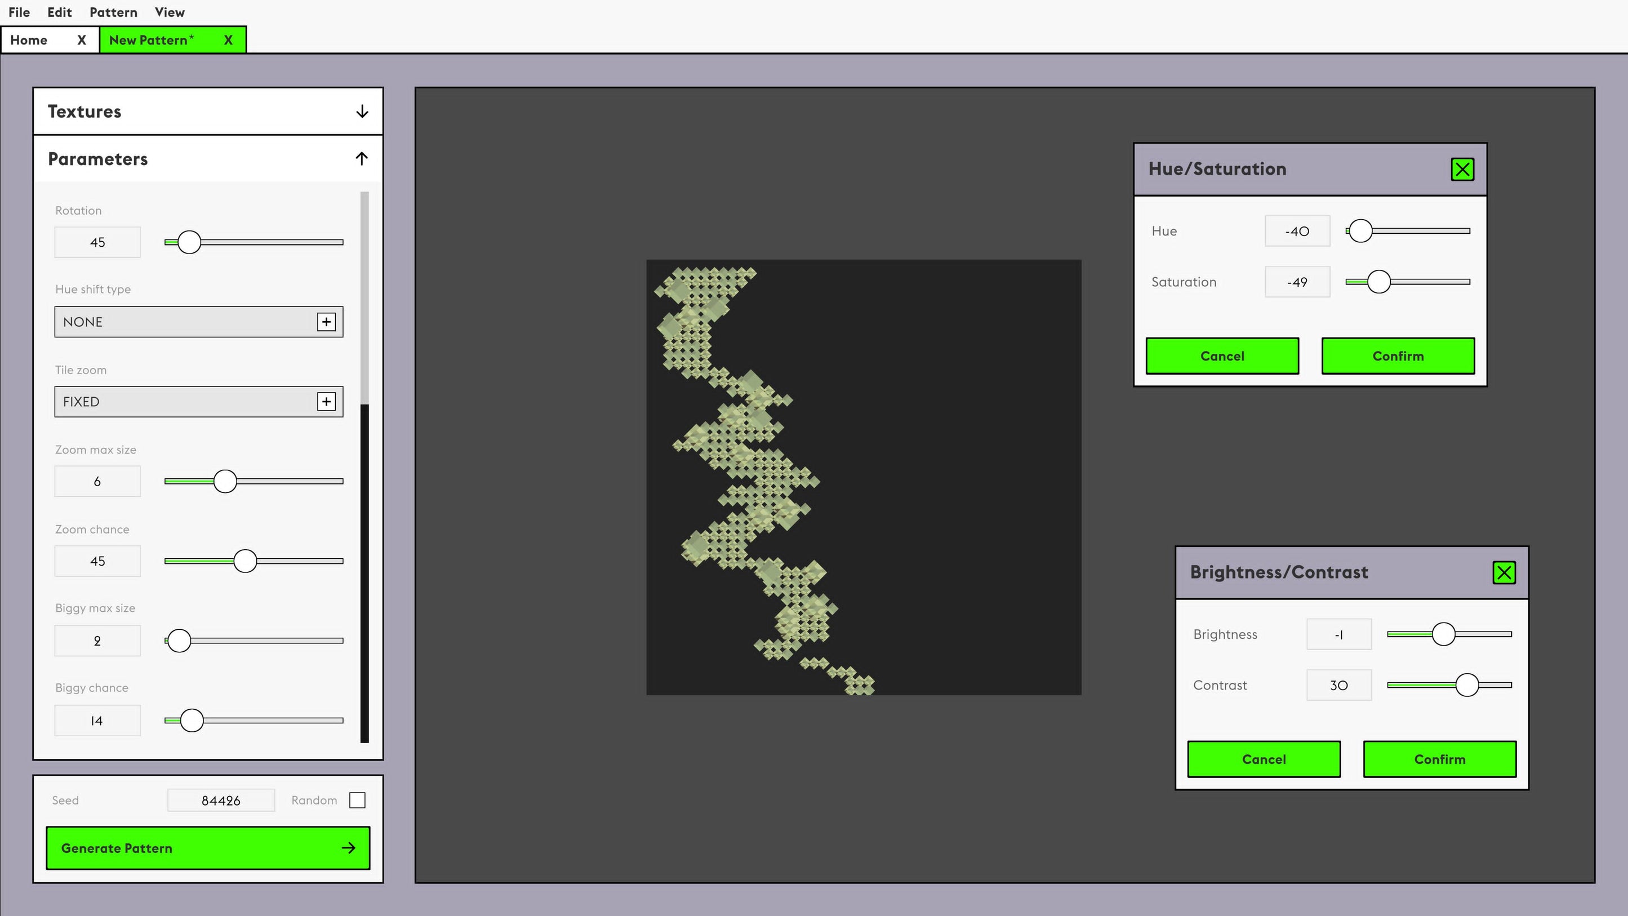The width and height of the screenshot is (1628, 916).
Task: Click the Zoom chance slider handle
Action: 245,561
